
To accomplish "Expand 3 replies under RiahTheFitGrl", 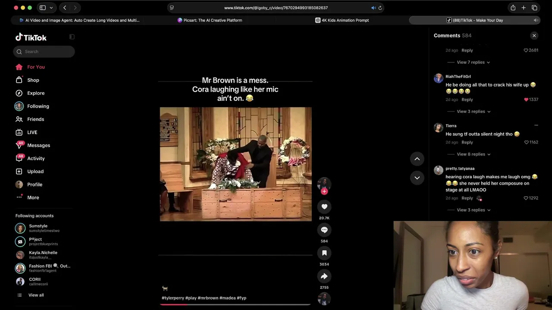I will (x=474, y=112).
